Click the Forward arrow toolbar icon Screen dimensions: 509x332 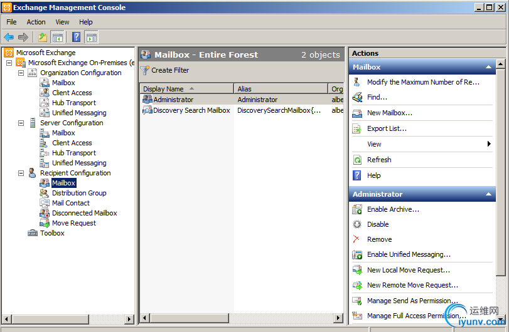click(x=23, y=37)
